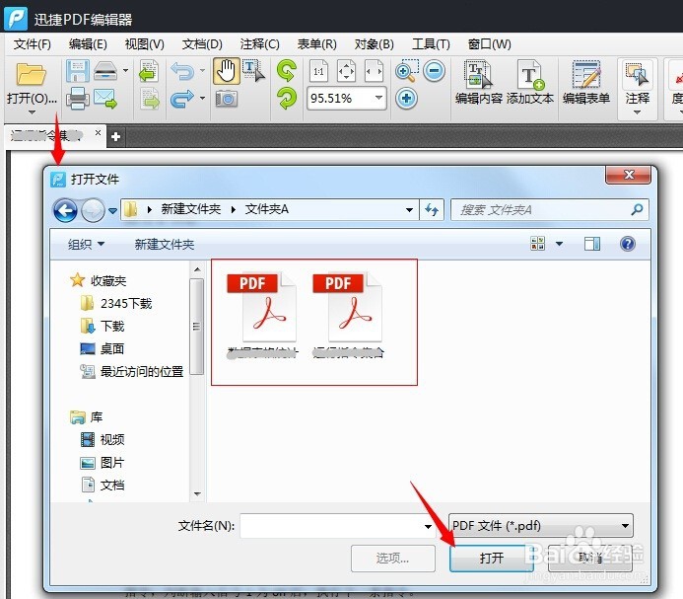
Task: Open the 文档(D) menu
Action: click(x=202, y=44)
